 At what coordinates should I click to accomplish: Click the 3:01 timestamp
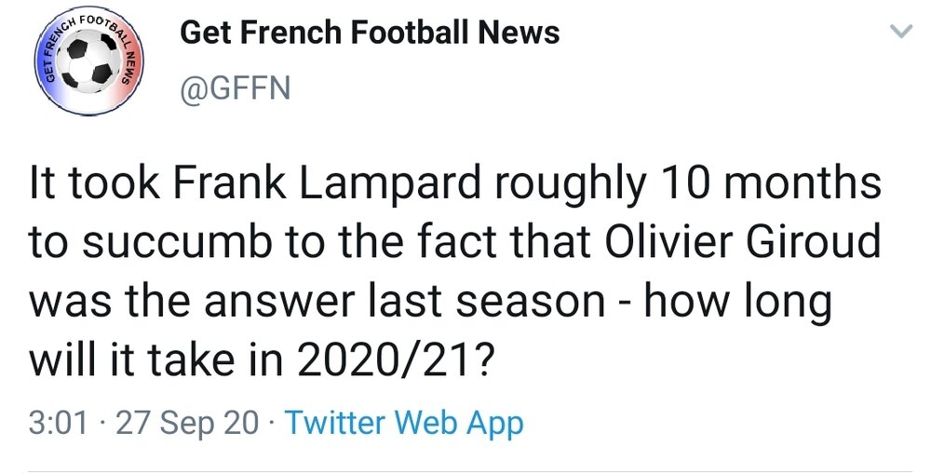coord(58,424)
